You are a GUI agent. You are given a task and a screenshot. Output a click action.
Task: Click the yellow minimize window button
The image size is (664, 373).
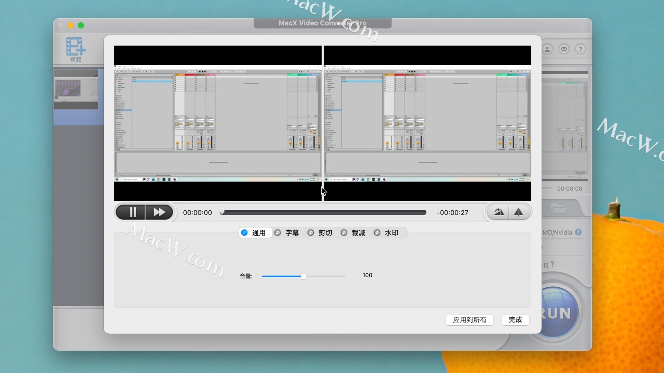(71, 25)
